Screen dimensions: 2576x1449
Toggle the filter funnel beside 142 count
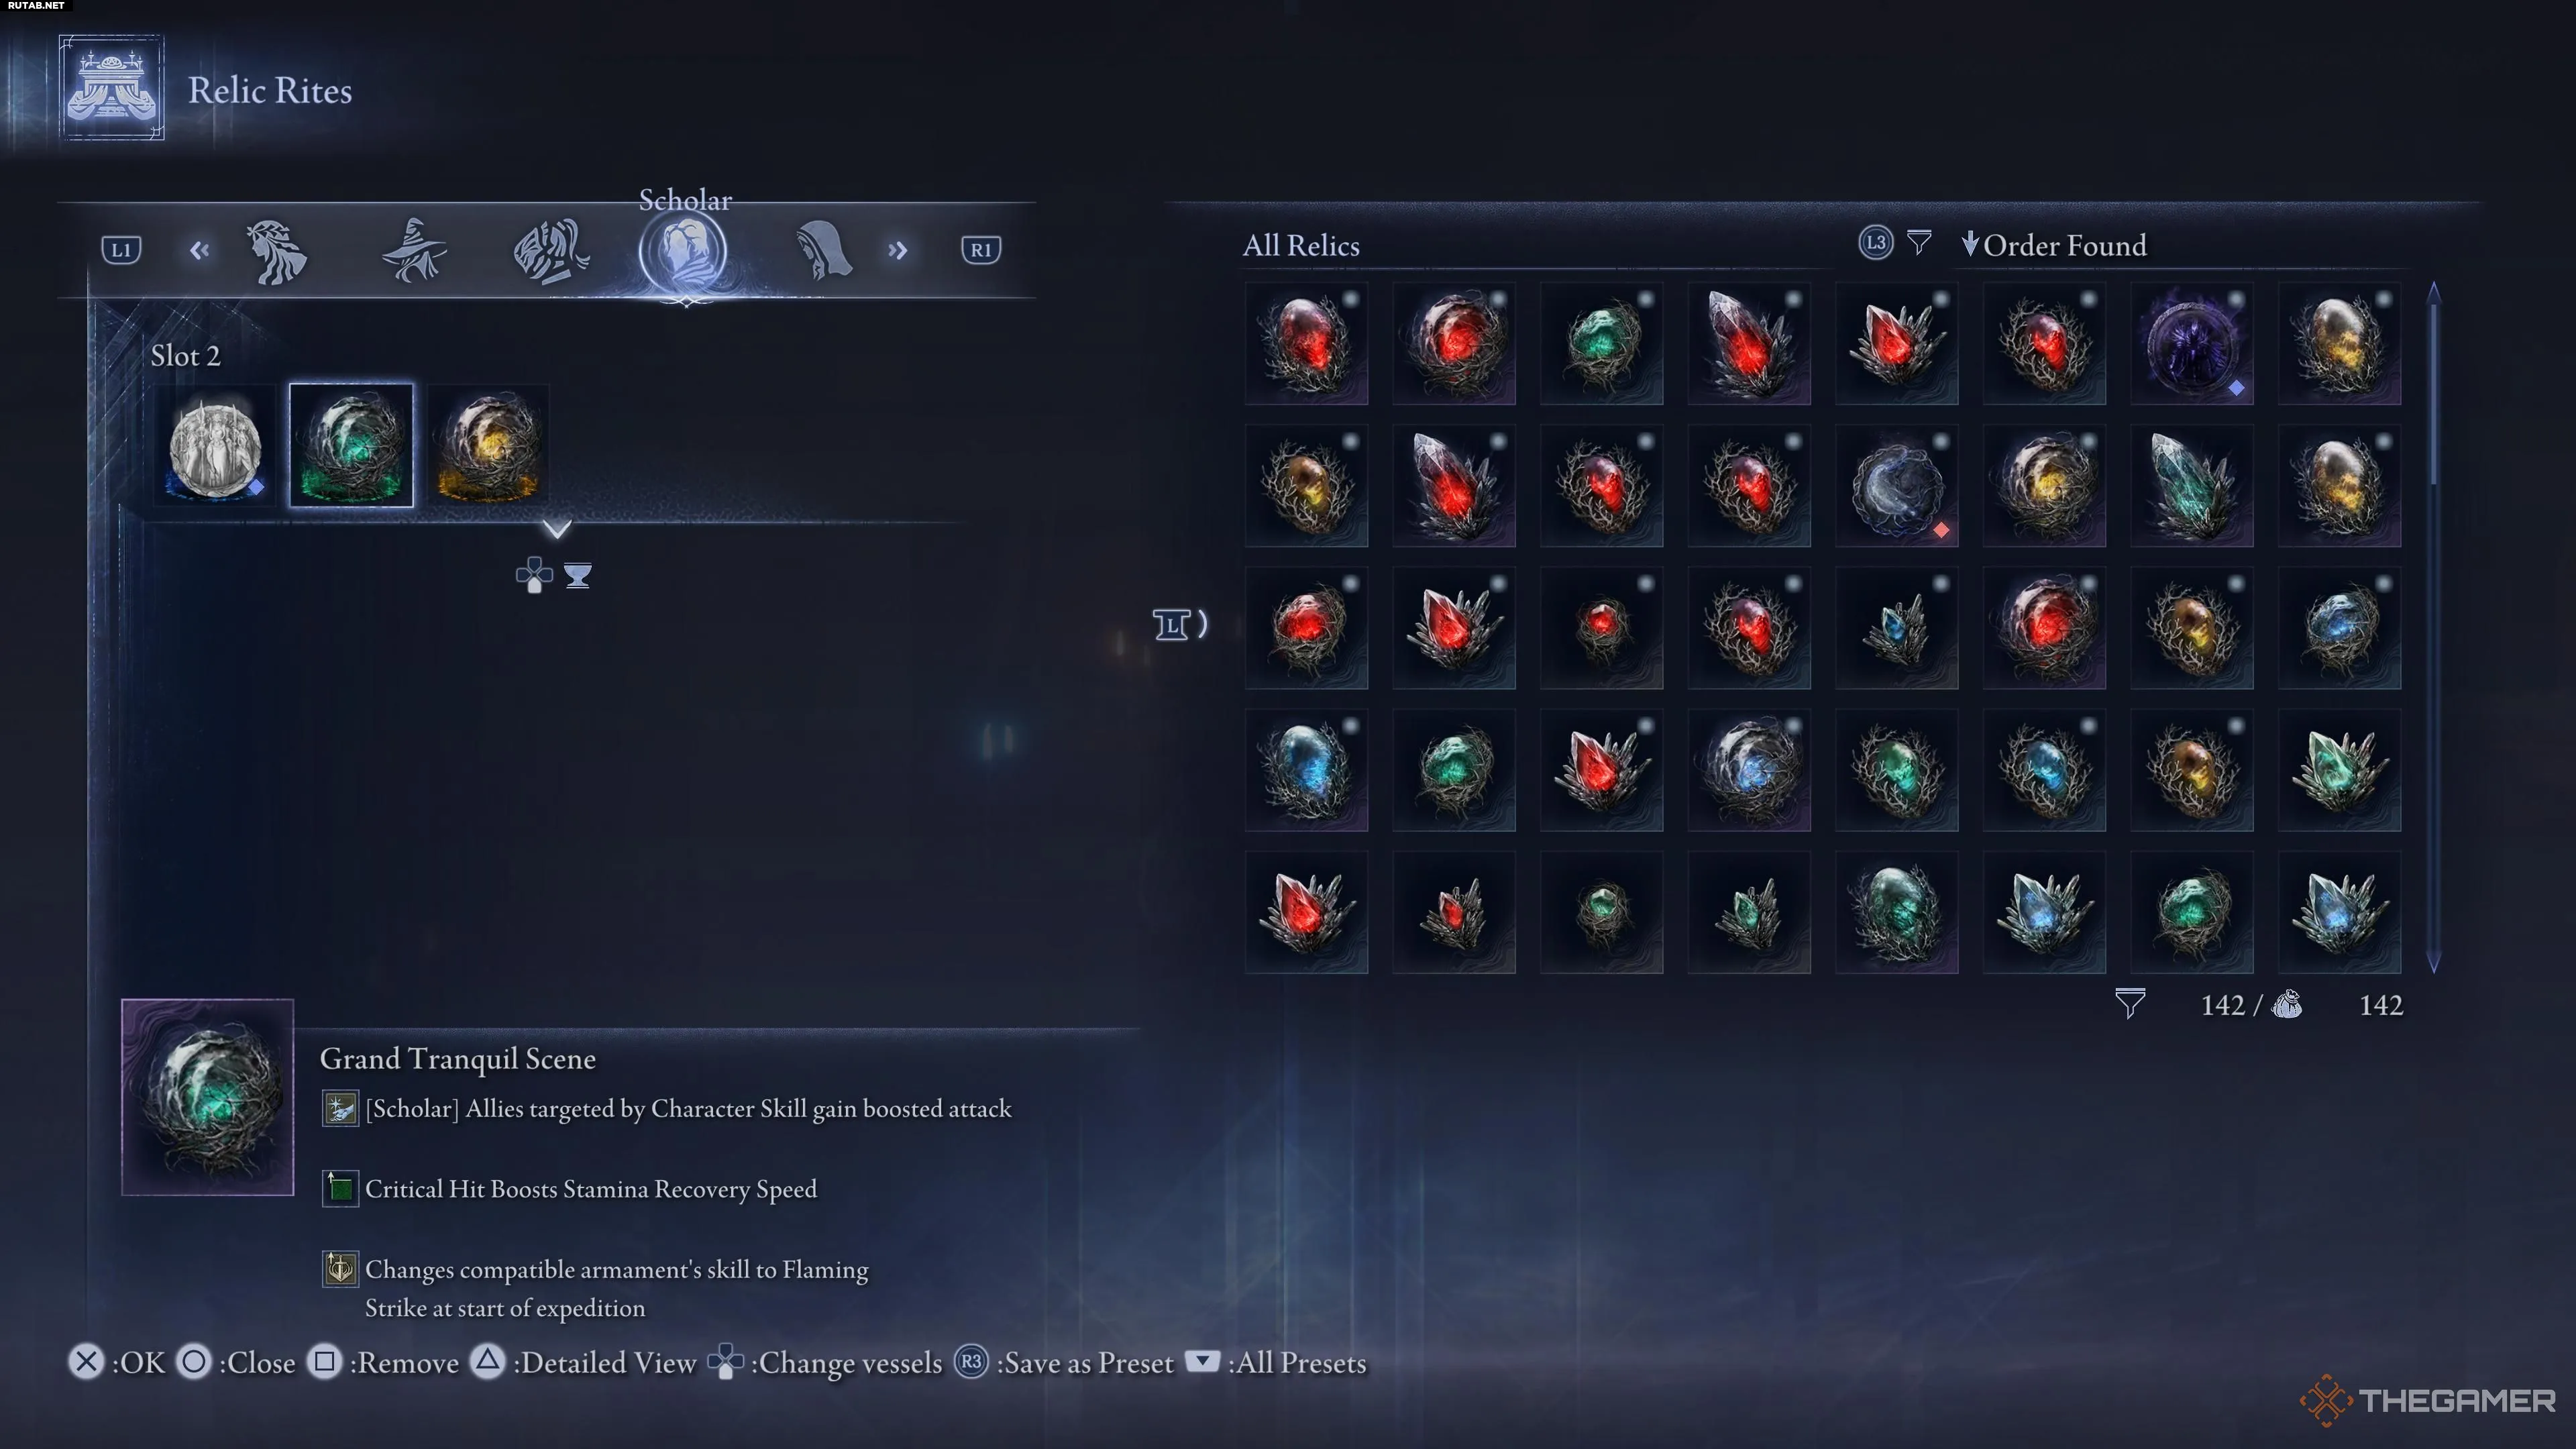(2130, 1004)
